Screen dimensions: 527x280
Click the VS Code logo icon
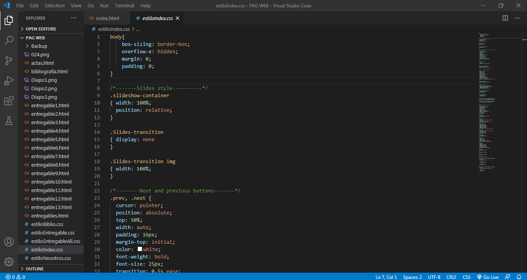[x=6, y=5]
